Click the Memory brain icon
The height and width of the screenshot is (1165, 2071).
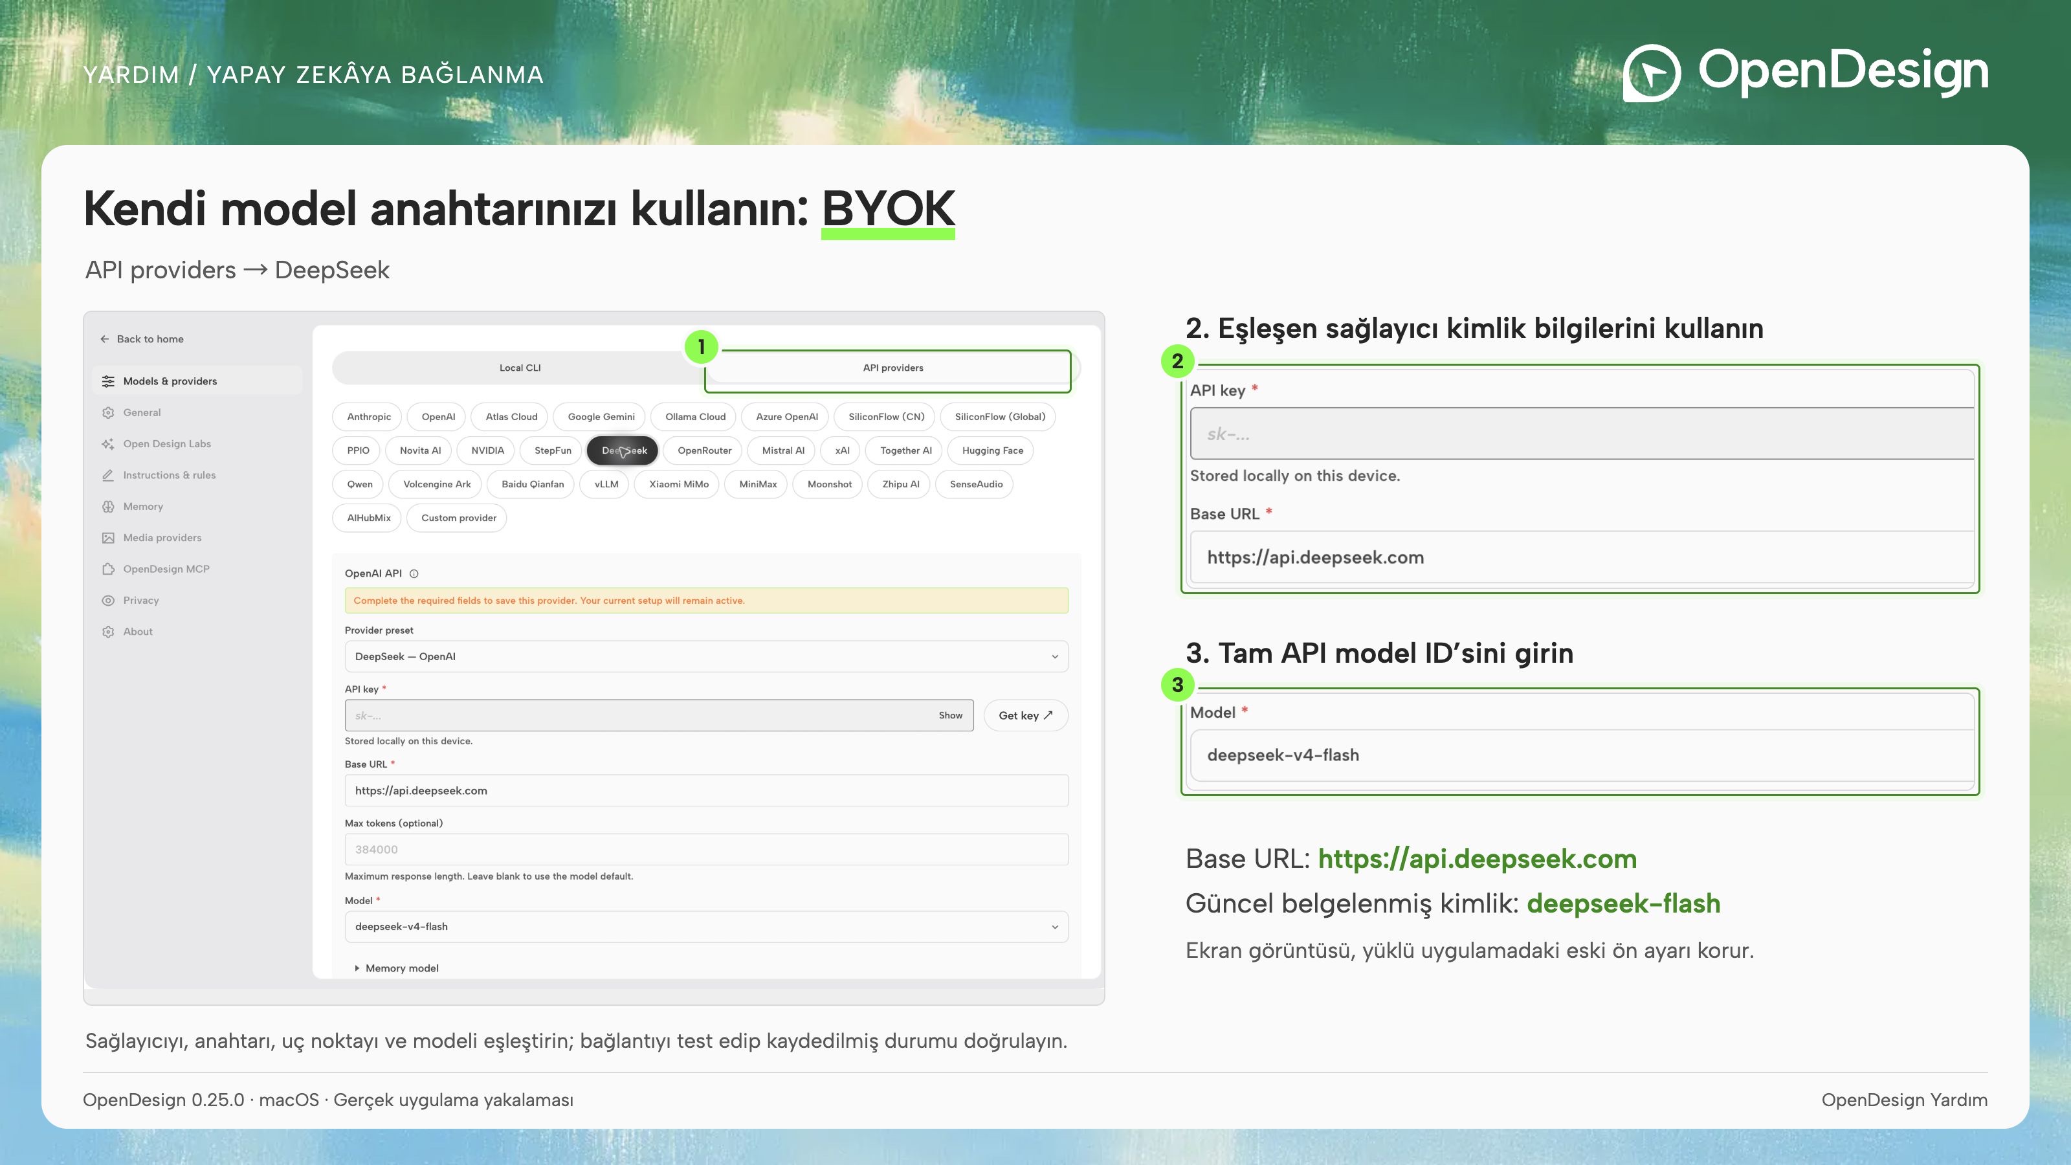click(x=107, y=507)
